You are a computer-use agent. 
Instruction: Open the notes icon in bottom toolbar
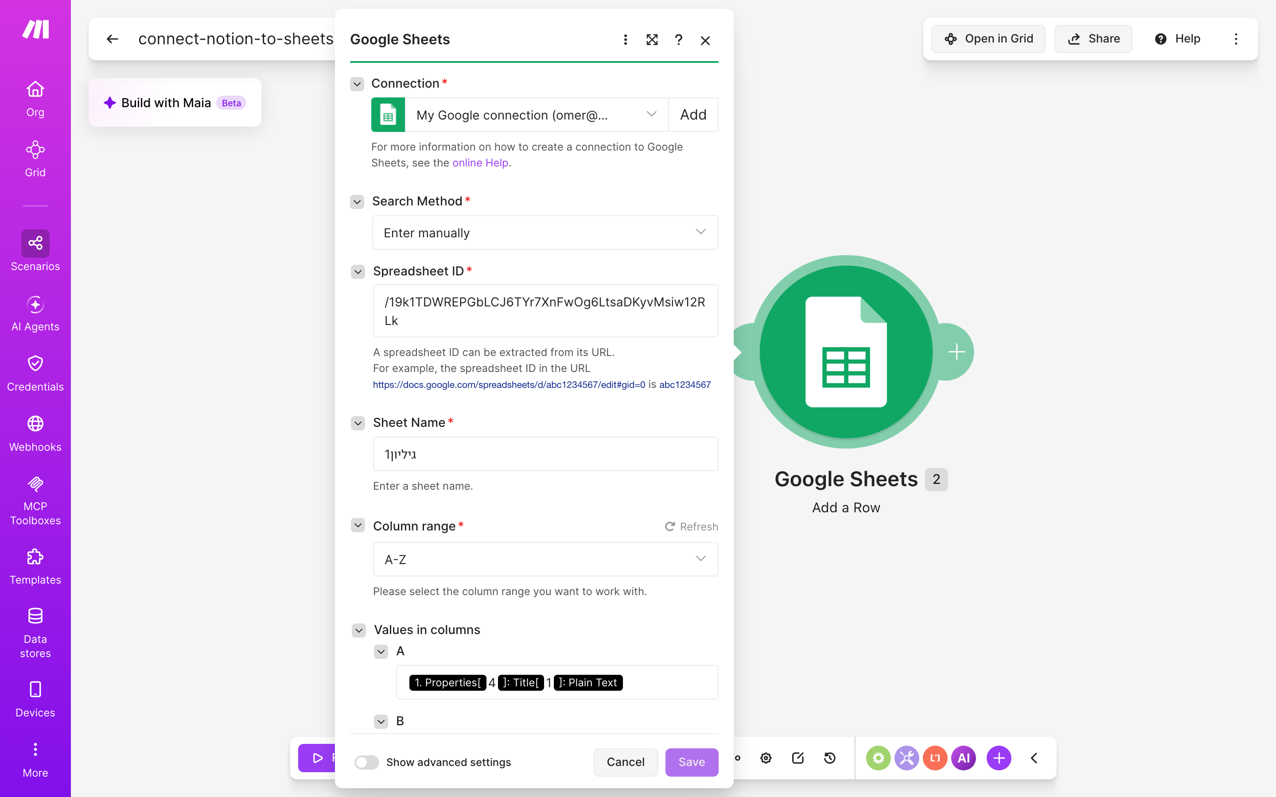pyautogui.click(x=798, y=758)
